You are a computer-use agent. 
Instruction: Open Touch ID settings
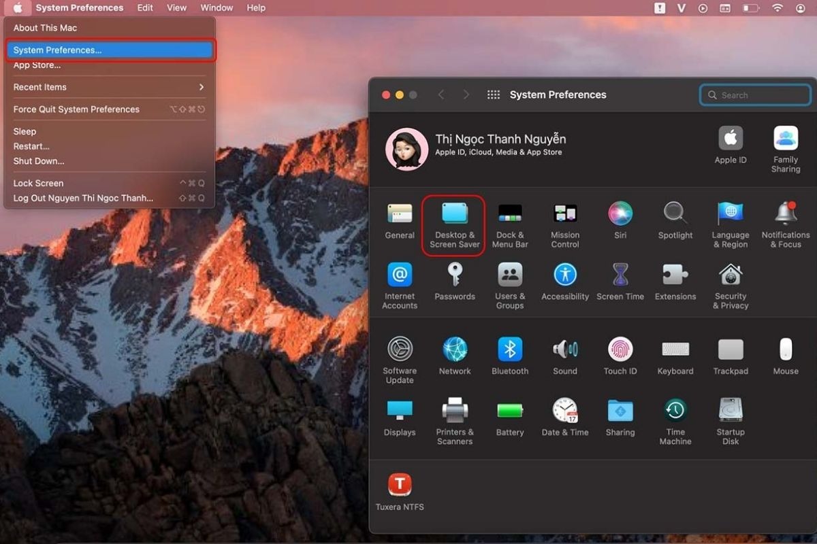[620, 357]
